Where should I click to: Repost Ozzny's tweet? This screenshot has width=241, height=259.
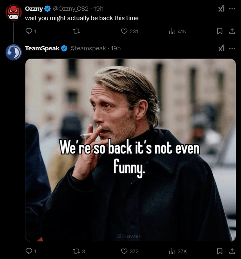pos(77,31)
